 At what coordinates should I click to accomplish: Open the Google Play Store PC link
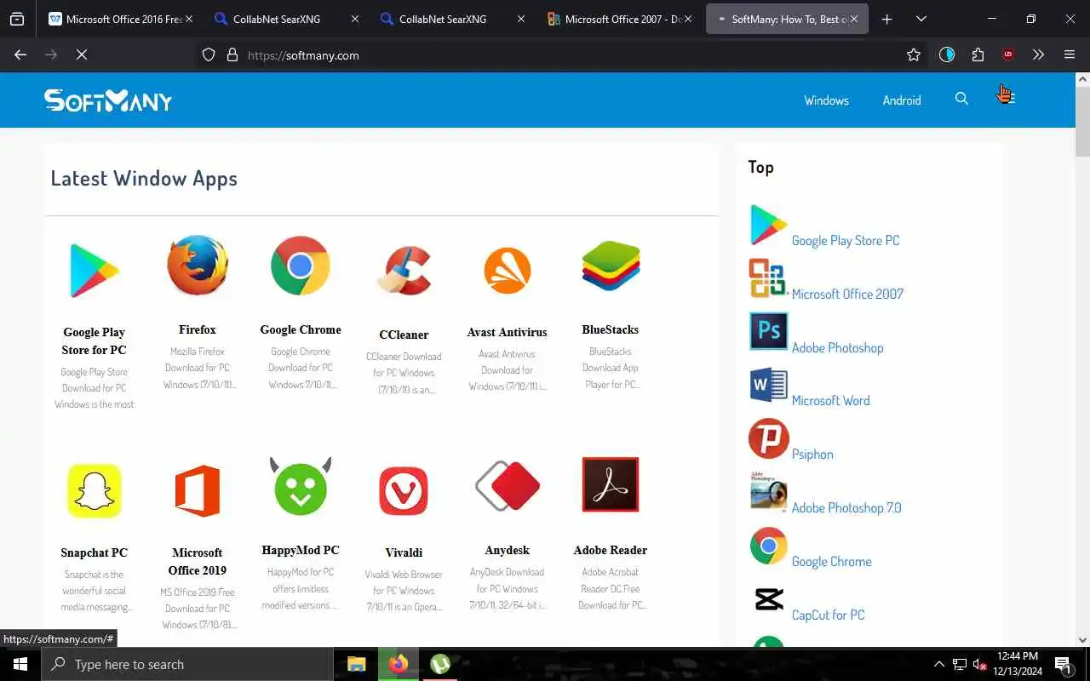click(x=846, y=240)
